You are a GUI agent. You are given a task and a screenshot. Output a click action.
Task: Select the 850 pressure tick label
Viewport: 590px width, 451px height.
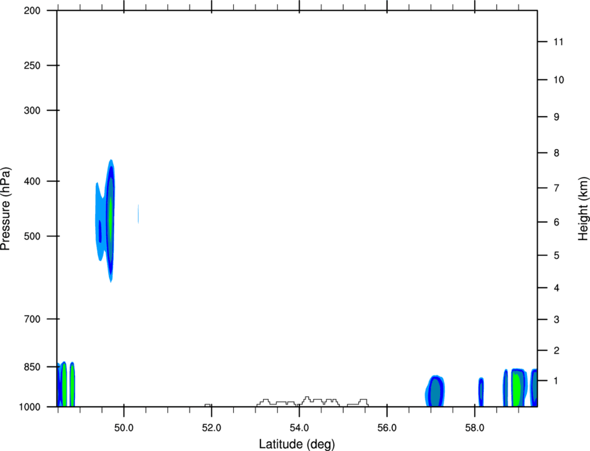coord(32,367)
